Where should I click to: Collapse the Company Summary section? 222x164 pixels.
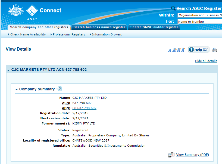[x=16, y=89]
